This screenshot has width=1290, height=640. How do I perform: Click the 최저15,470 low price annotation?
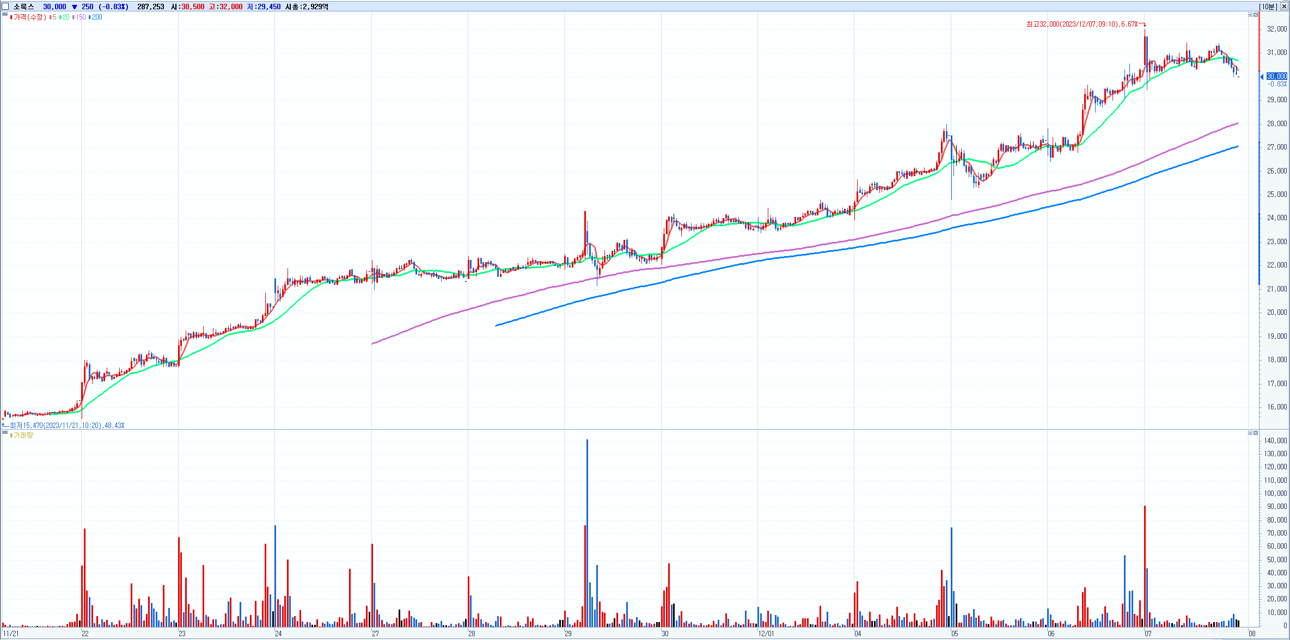click(66, 425)
